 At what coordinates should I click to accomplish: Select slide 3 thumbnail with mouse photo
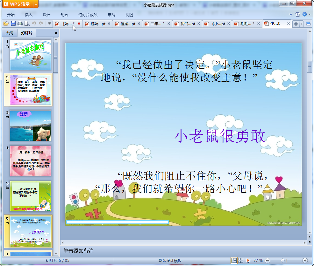(x=31, y=126)
